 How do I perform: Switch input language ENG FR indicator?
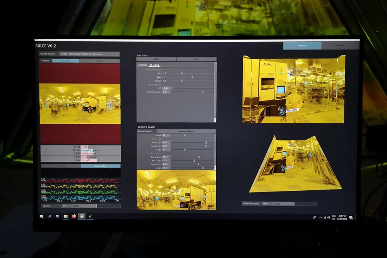click(x=334, y=217)
